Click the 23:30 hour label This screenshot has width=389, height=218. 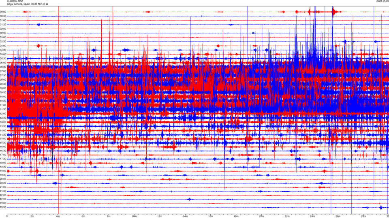[x=3, y=208]
